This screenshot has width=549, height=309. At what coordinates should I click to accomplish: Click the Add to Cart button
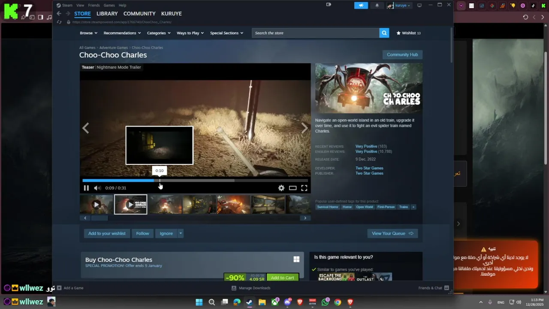coord(282,278)
